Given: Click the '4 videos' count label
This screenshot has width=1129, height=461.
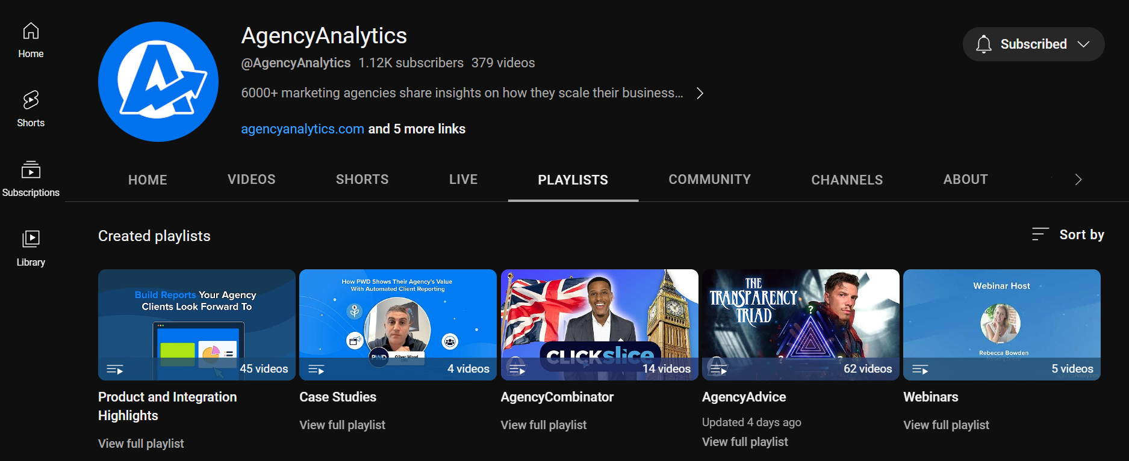Looking at the screenshot, I should pos(468,369).
